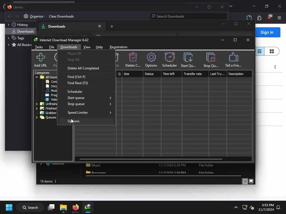Expand the Finished category node

(37, 108)
